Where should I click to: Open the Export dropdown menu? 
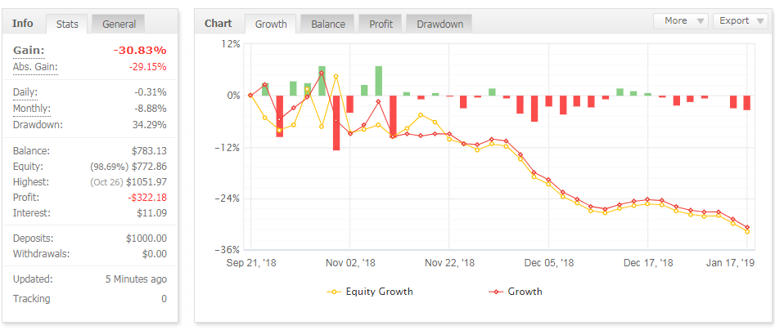[739, 21]
